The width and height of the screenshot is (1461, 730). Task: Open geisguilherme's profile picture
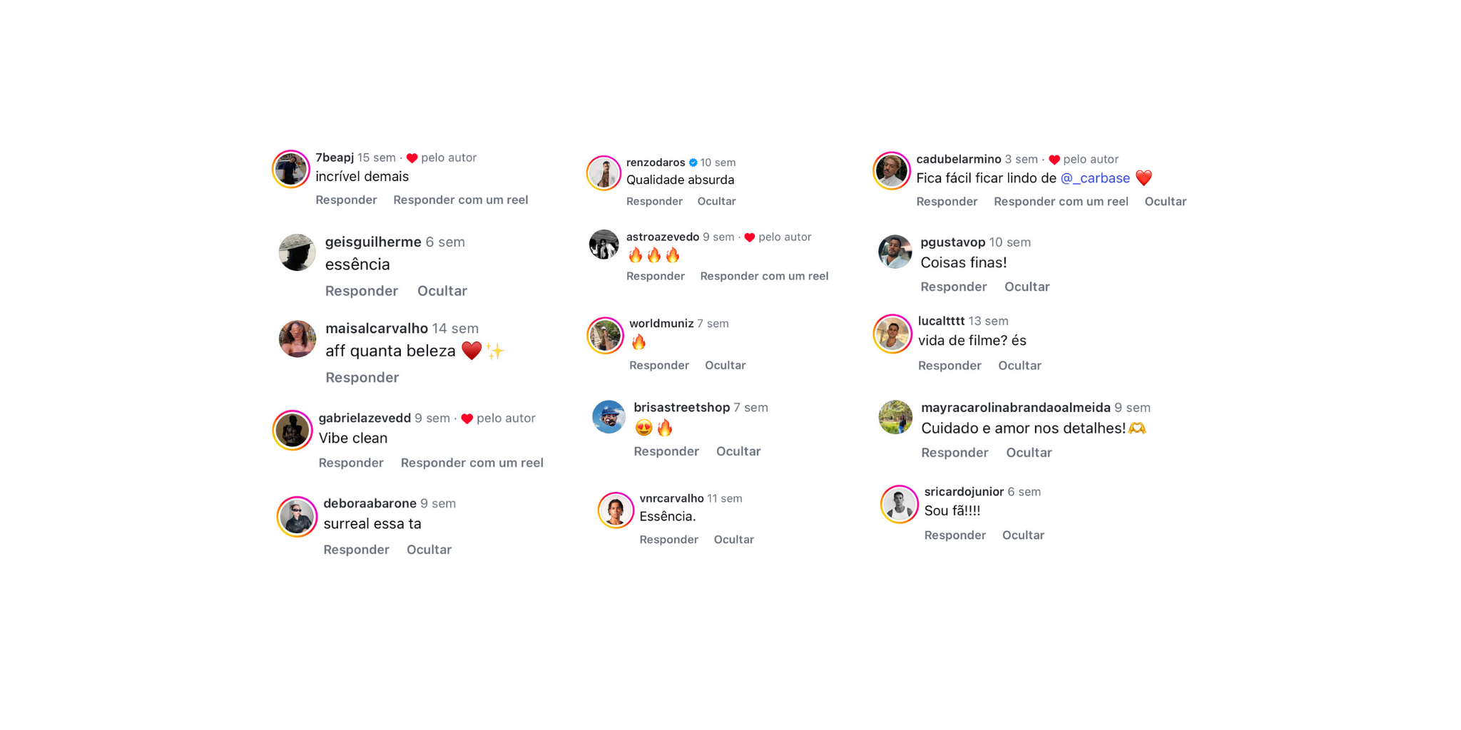[297, 252]
